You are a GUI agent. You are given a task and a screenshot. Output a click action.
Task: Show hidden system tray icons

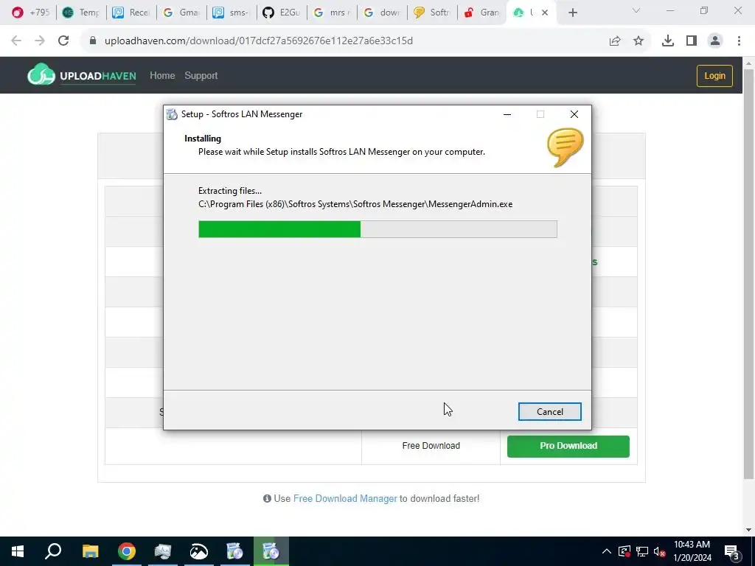(x=607, y=551)
